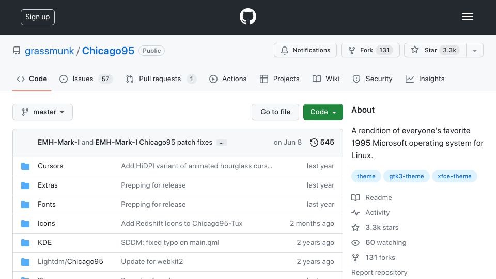496x279 pixels.
Task: Click the Go to file button
Action: [x=275, y=112]
